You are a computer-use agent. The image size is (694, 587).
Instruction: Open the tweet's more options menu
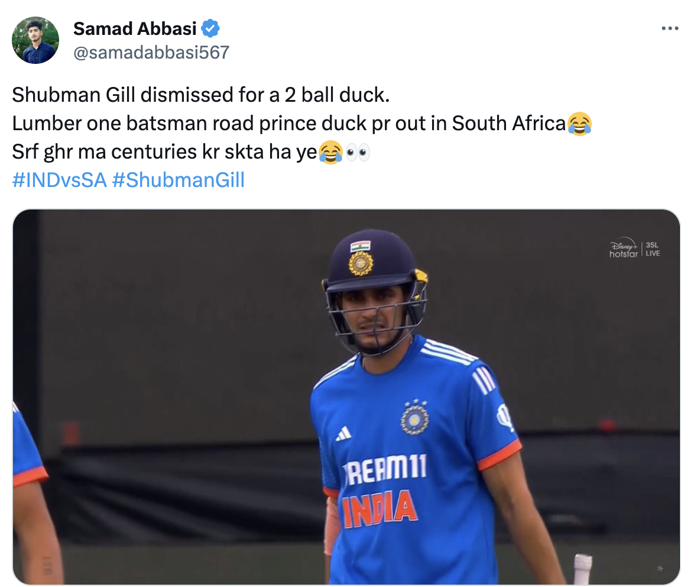669,28
